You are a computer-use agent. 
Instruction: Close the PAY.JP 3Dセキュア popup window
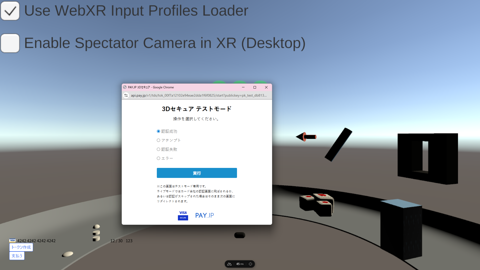[x=266, y=87]
